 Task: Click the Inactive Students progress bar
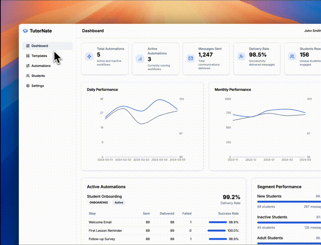point(289,222)
